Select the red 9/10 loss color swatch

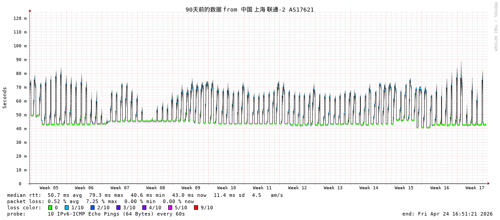[196, 208]
